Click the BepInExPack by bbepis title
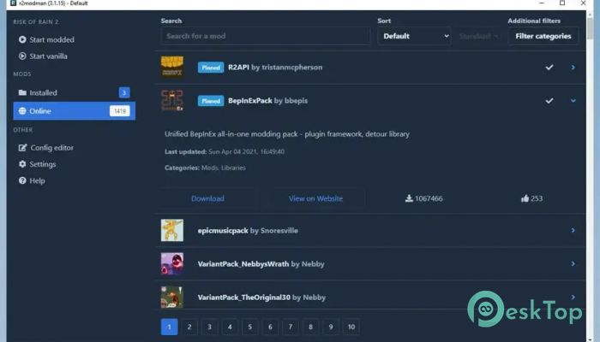Screen dimensions: 600x342 tap(267, 101)
